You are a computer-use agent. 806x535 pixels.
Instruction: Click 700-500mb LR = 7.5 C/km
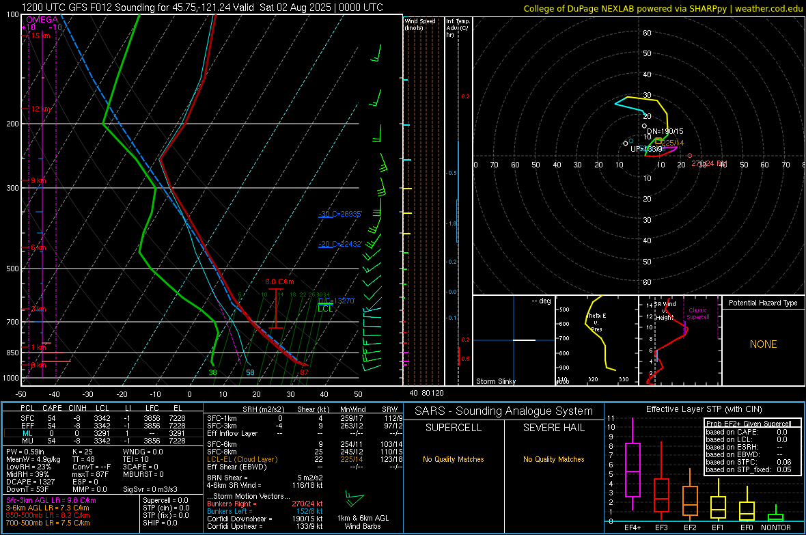tap(48, 523)
